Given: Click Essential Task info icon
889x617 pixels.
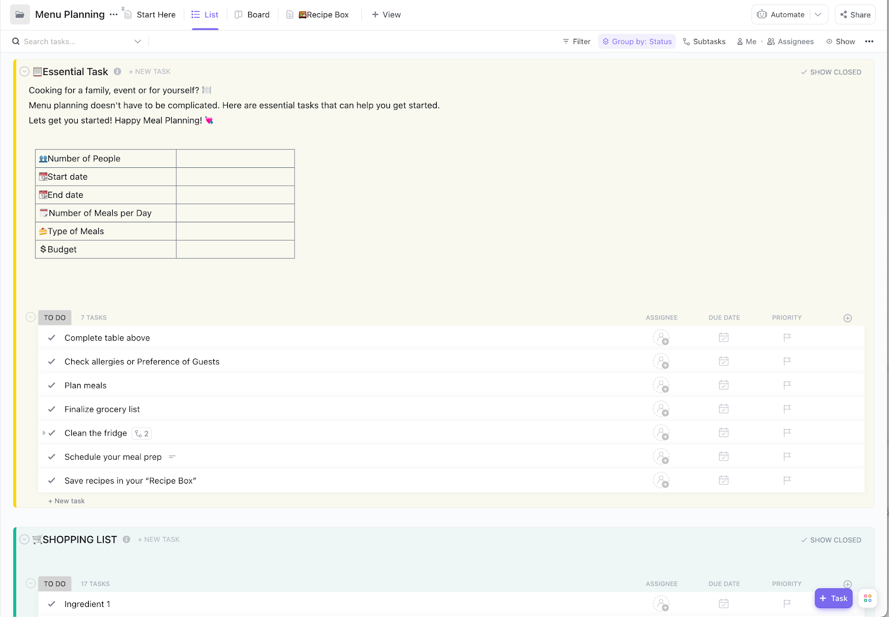Looking at the screenshot, I should coord(117,71).
